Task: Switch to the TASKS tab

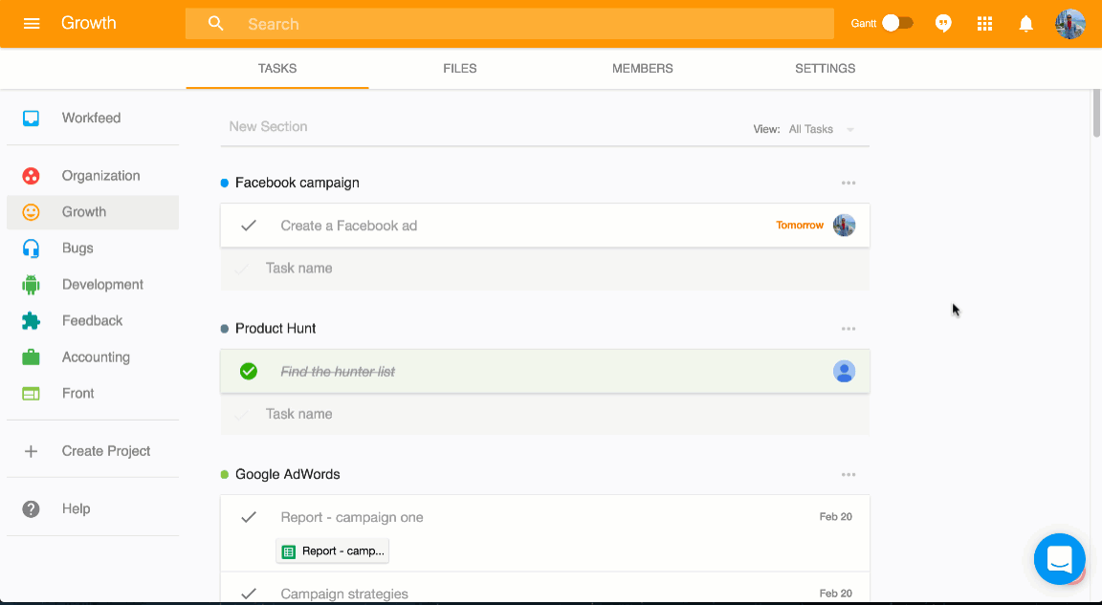Action: coord(276,68)
